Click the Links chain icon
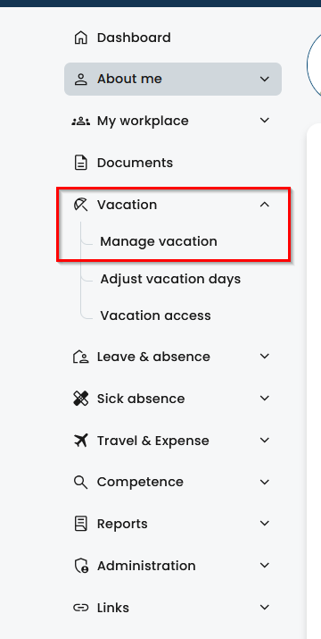This screenshot has height=639, width=321. (x=80, y=608)
